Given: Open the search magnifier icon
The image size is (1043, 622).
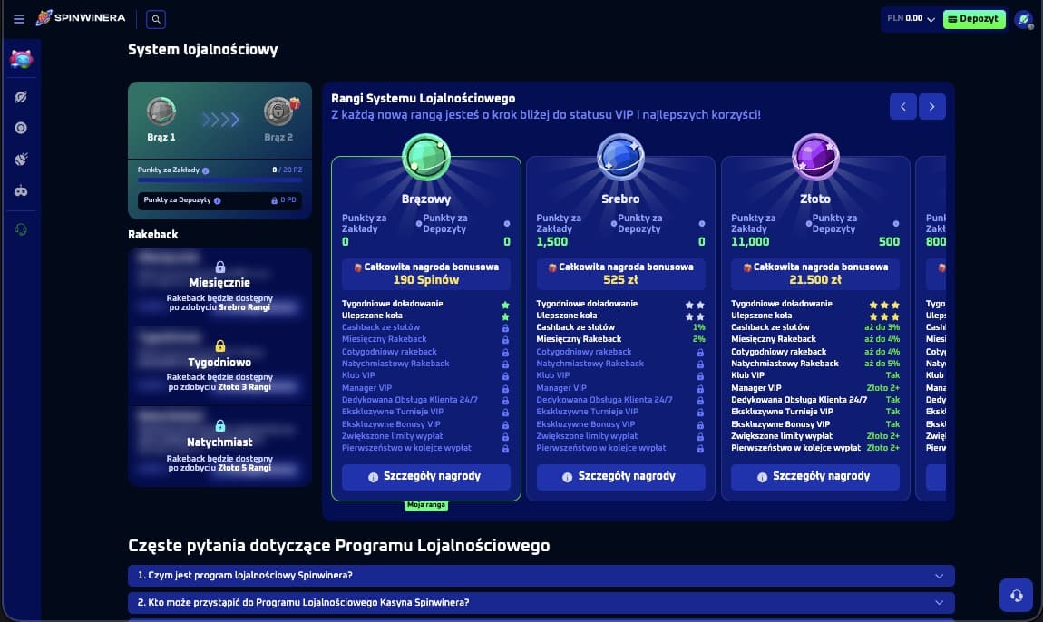Looking at the screenshot, I should click(x=155, y=18).
